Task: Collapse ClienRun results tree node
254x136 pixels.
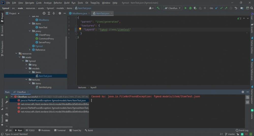Action: (12, 97)
